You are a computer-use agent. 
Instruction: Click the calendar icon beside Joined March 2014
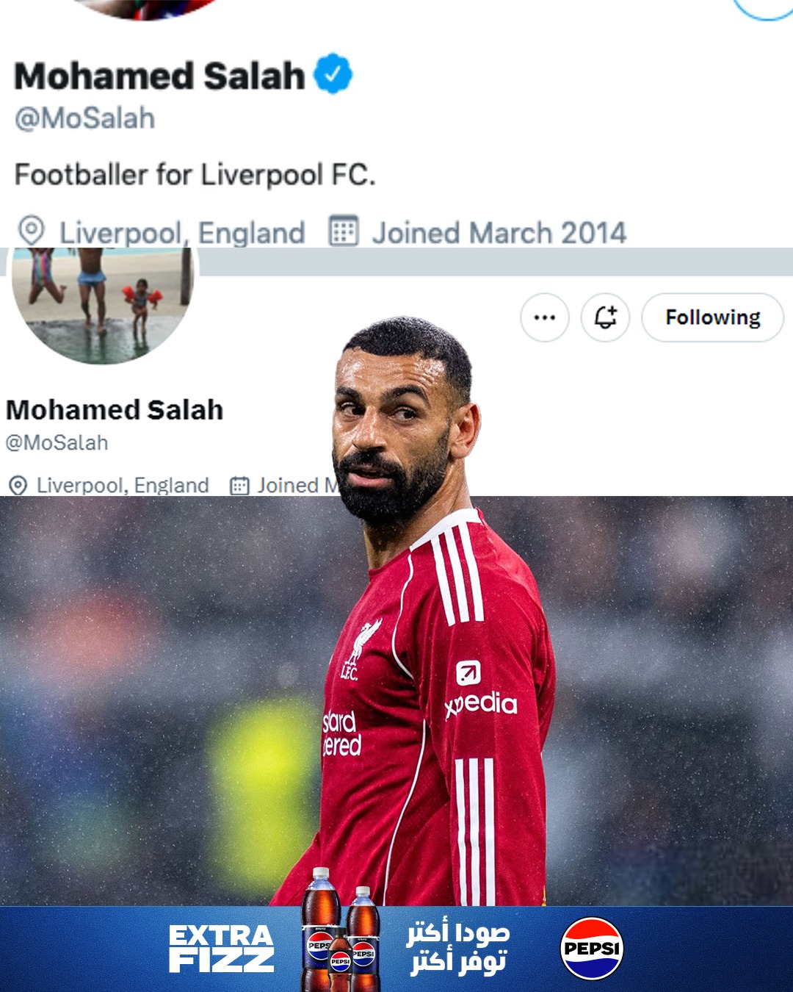coord(343,231)
